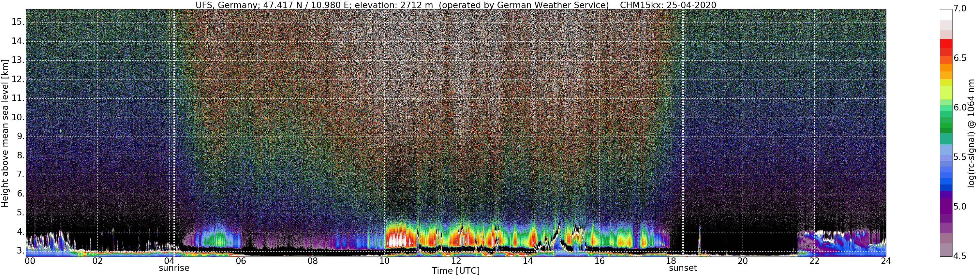978x277 pixels.
Task: Click the time axis tick label '14'
Action: [528, 261]
